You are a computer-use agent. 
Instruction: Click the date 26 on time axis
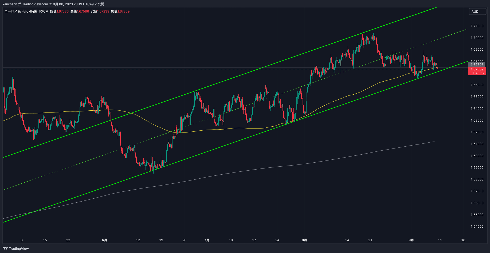pyautogui.click(x=184, y=240)
